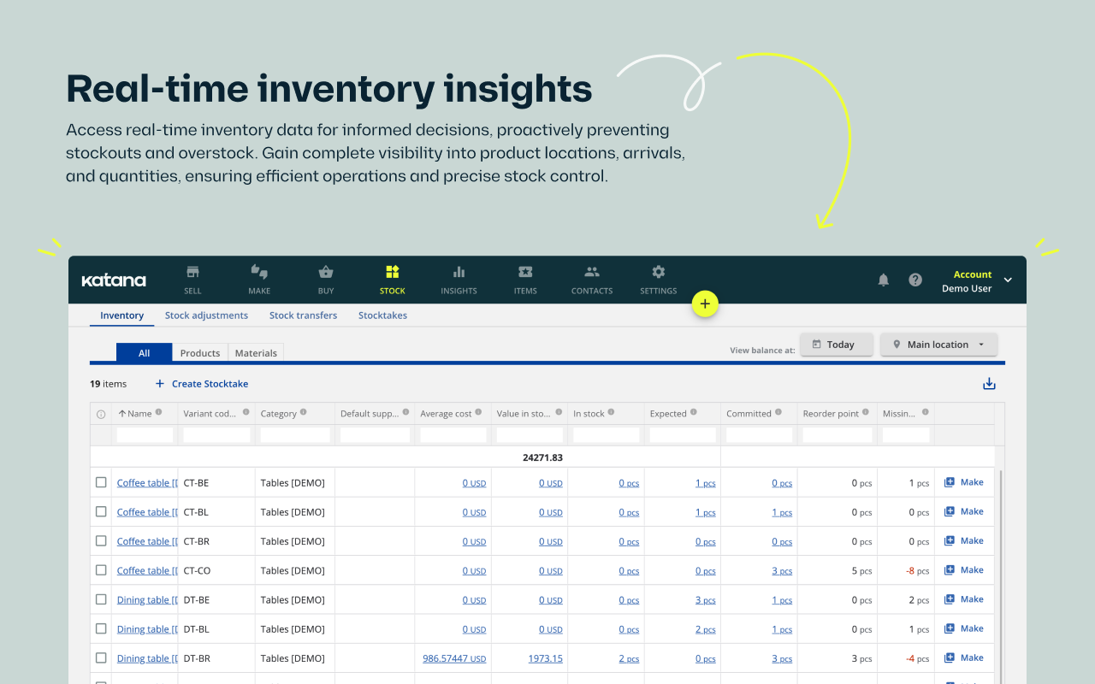
Task: Download inventory using the export icon
Action: [x=989, y=384]
